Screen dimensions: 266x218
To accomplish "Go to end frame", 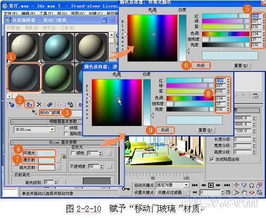I will tap(227, 185).
